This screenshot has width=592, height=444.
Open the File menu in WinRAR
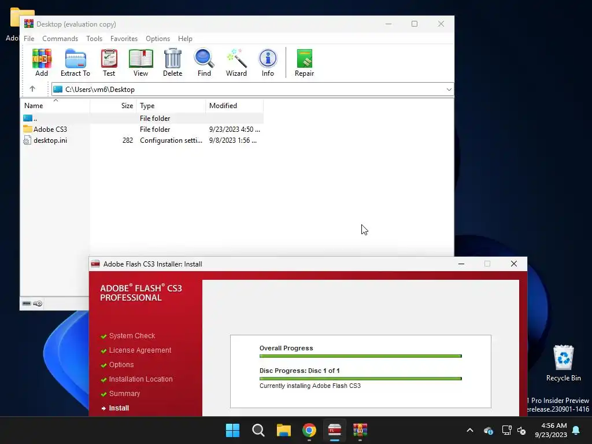29,39
